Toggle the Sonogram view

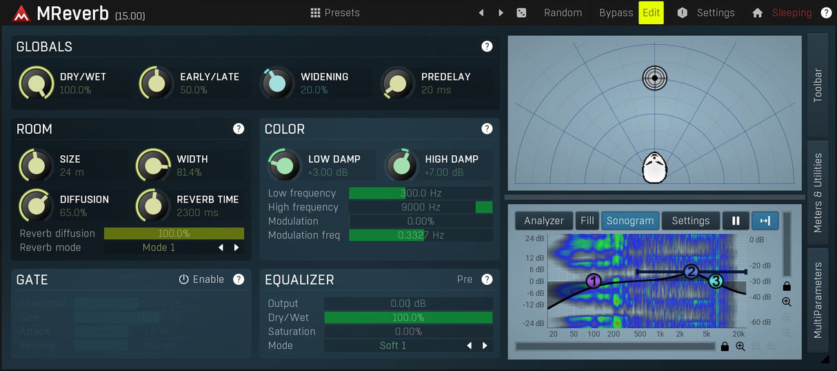[630, 221]
